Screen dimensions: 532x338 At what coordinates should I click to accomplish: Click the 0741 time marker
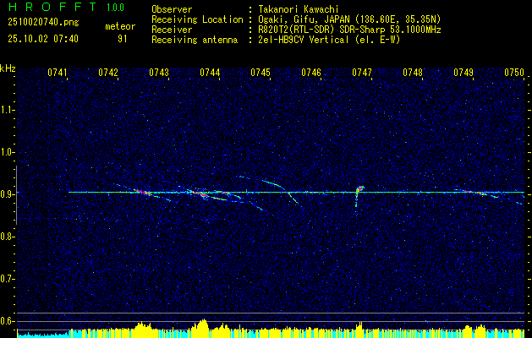click(58, 73)
